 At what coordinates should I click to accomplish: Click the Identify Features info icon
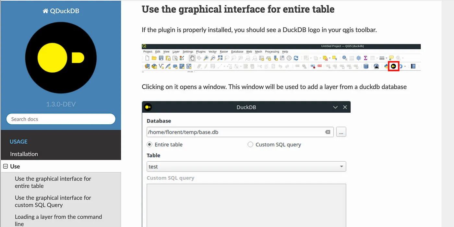[x=344, y=58]
